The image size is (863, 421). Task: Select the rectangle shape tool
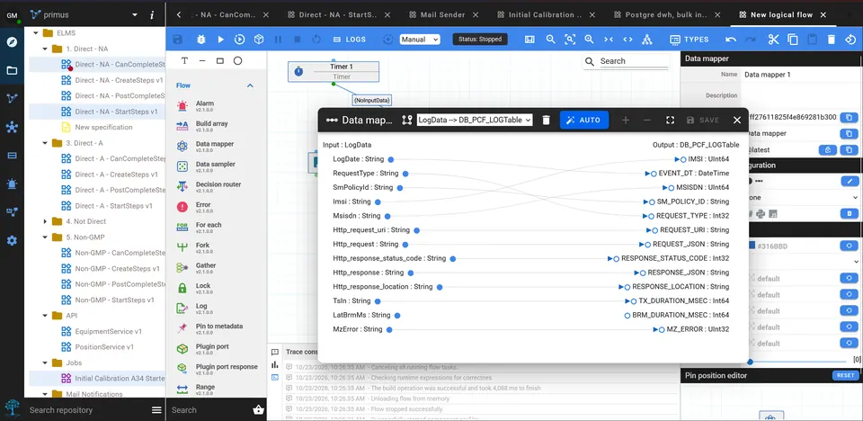[219, 60]
